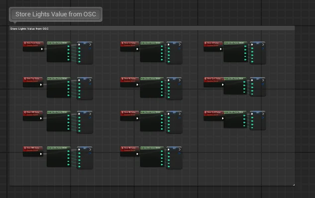Click the Store CycT Value event exec output pin

point(223,85)
